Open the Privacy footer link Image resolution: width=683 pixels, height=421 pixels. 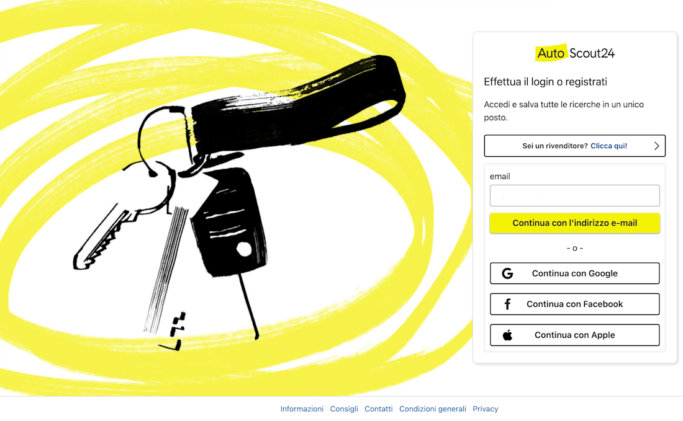click(x=486, y=409)
